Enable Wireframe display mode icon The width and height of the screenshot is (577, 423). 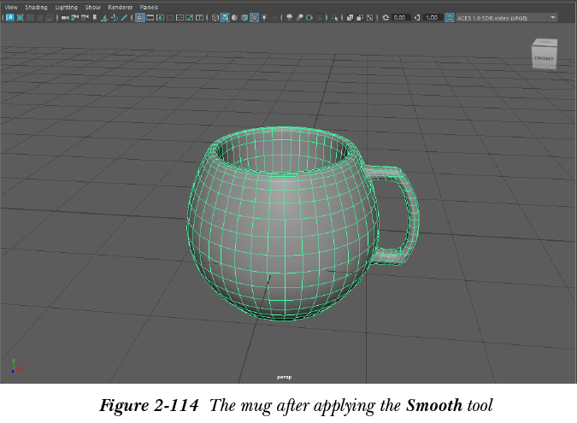(215, 17)
